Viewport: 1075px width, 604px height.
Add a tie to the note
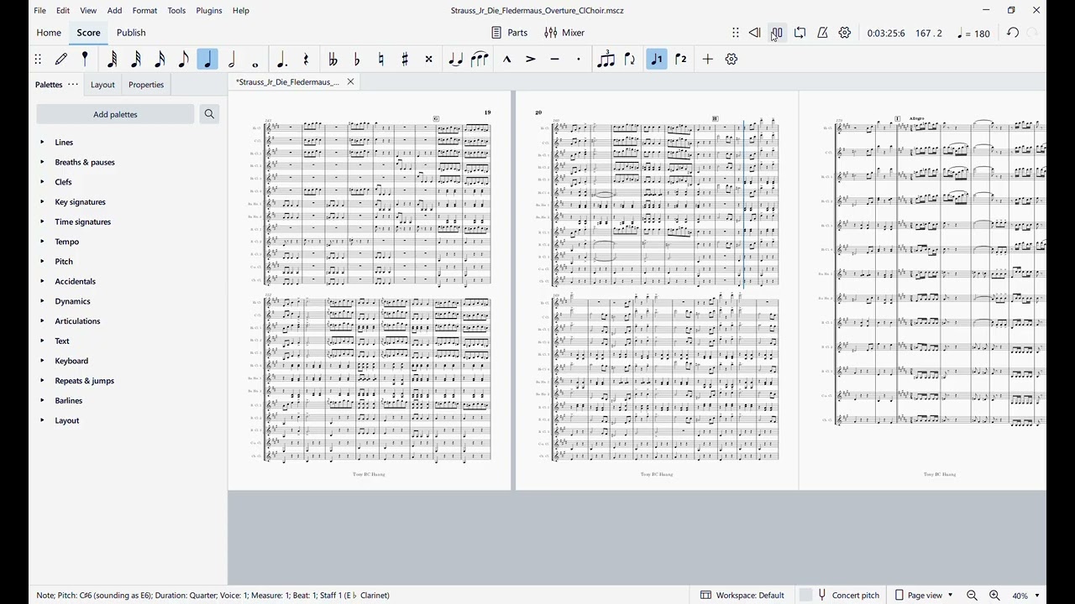pyautogui.click(x=456, y=60)
